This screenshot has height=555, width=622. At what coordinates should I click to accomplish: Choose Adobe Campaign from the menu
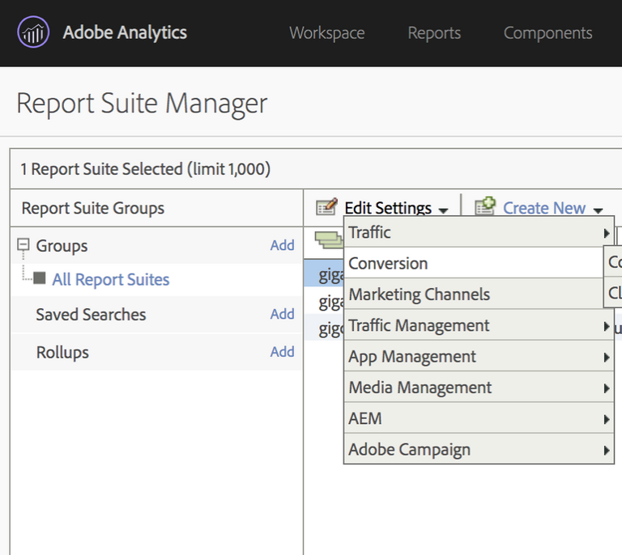coord(479,449)
